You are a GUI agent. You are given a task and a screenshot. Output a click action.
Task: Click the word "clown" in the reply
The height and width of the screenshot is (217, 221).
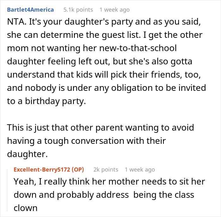pos(26,208)
